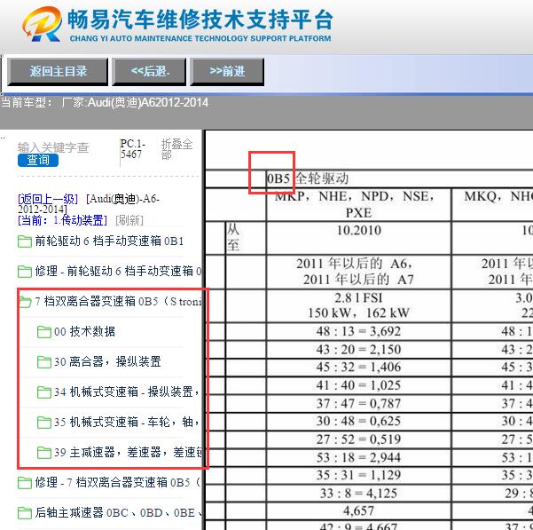Open 00 技术数据 subfolder
The image size is (533, 530).
point(84,331)
